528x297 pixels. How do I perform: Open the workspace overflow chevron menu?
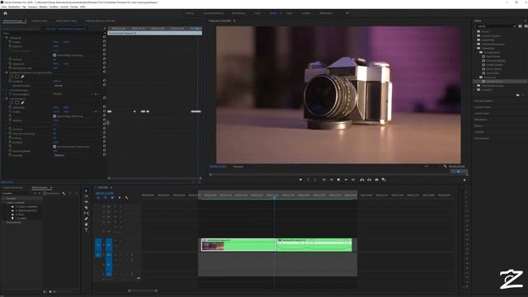click(347, 13)
